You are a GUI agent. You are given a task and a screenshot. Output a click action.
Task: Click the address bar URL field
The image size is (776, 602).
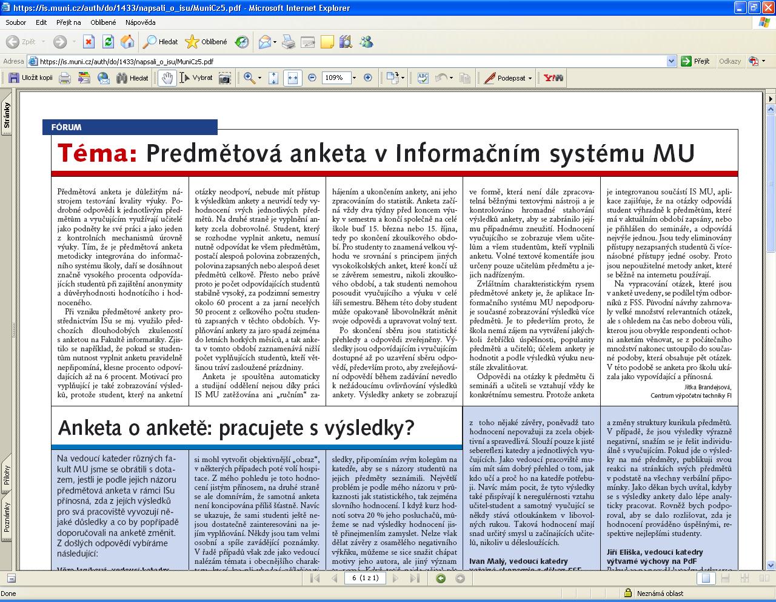(352, 61)
